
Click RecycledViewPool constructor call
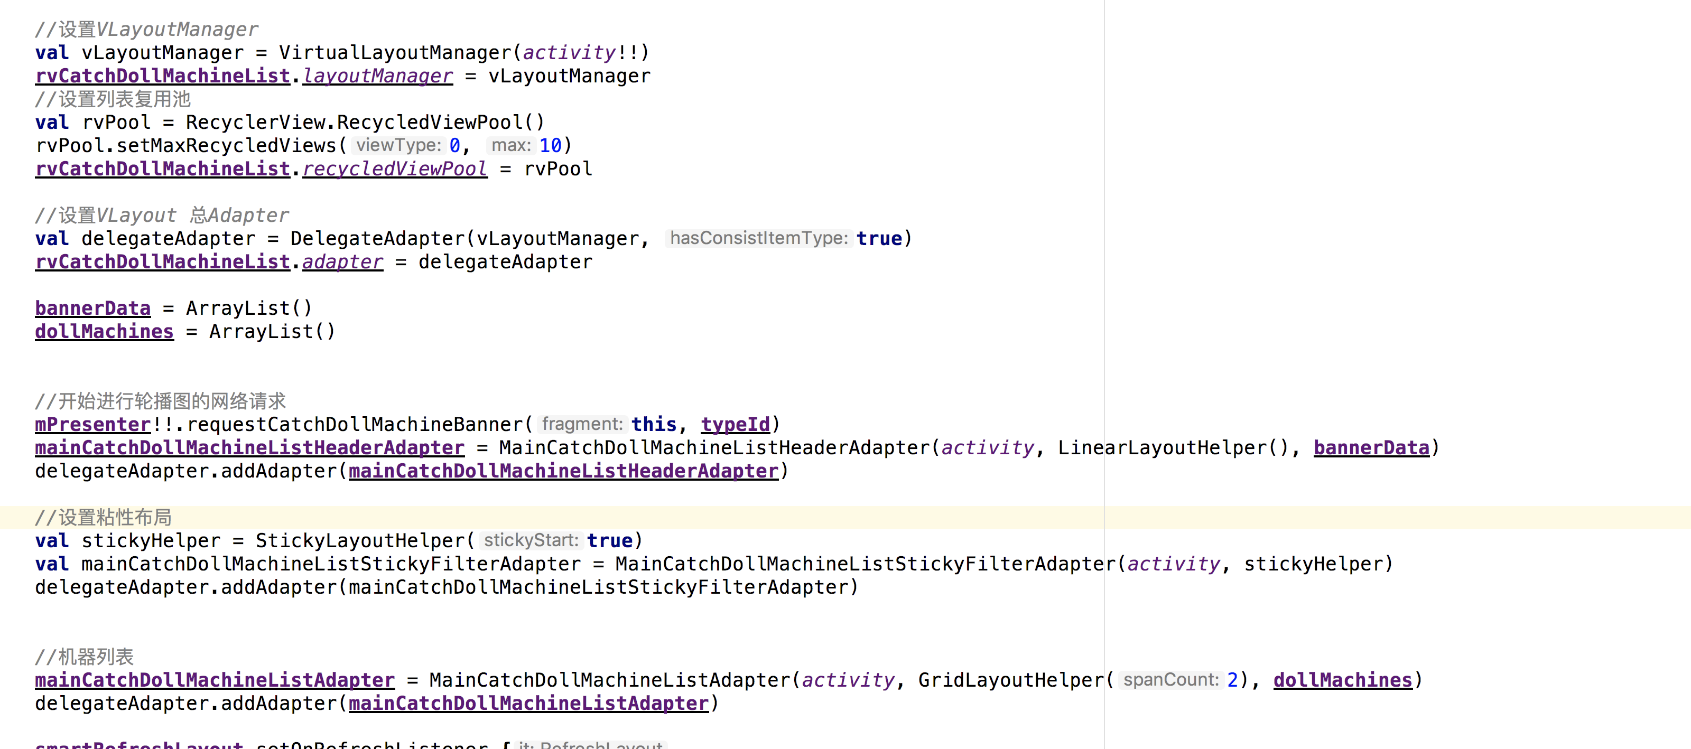click(x=429, y=123)
